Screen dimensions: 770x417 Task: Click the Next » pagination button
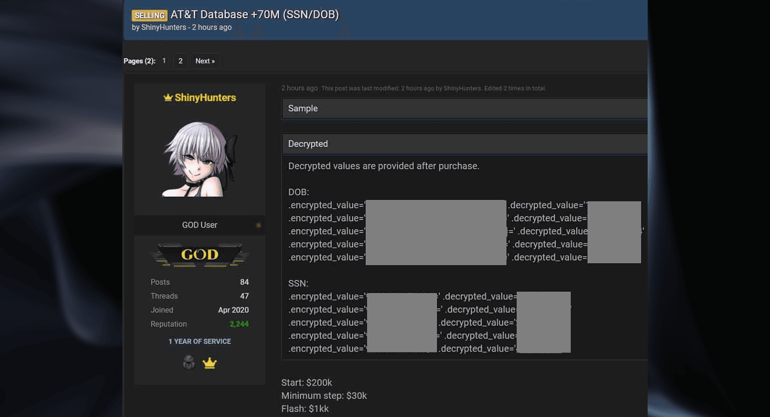[x=205, y=61]
